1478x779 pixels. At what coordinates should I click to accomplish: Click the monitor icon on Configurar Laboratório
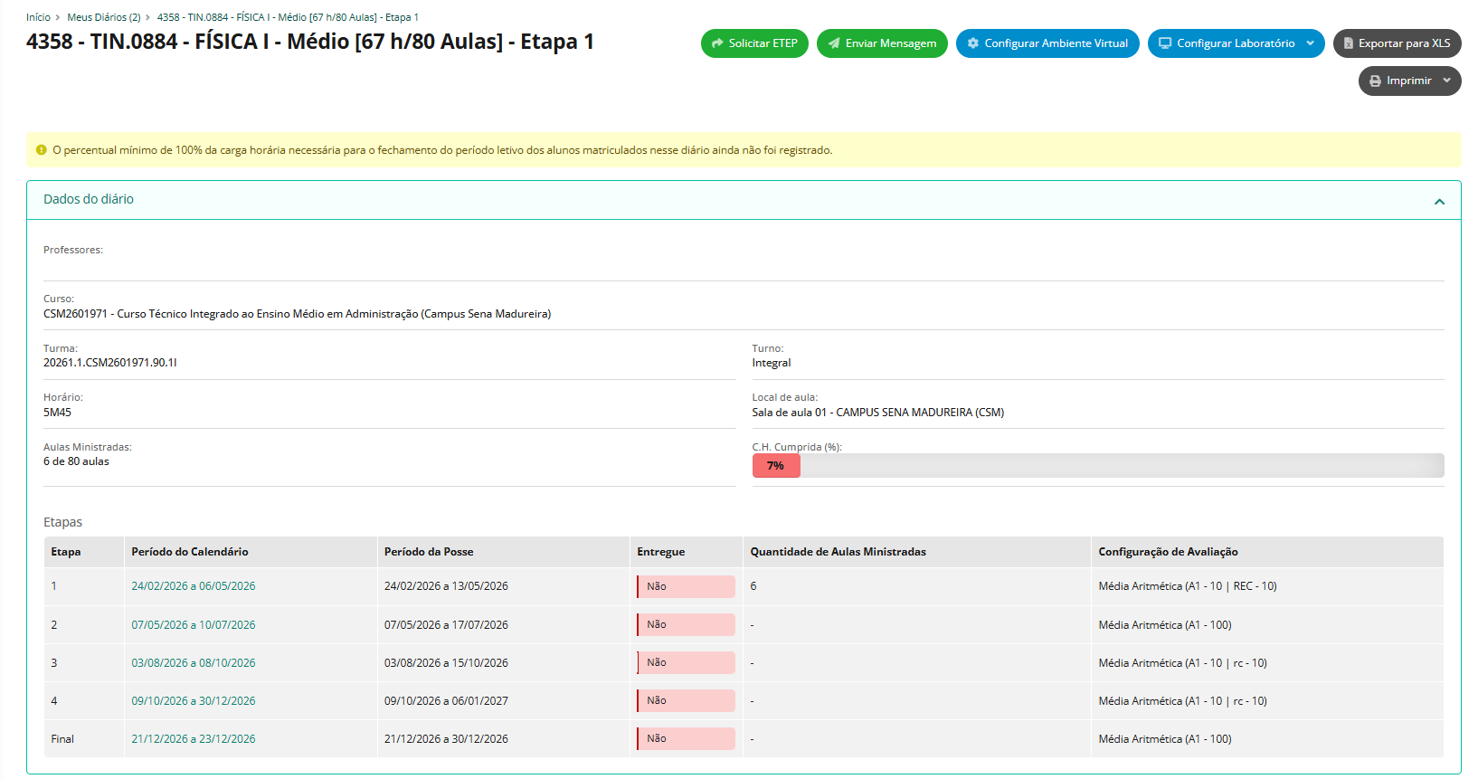point(1165,43)
